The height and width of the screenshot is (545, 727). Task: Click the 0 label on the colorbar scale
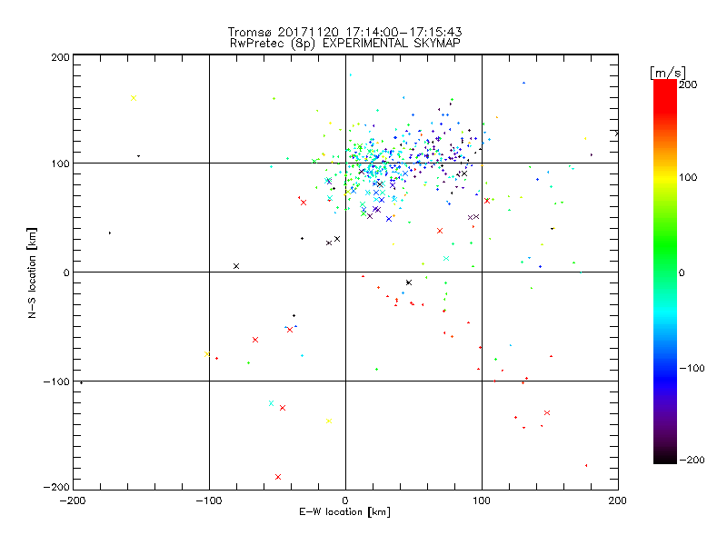682,272
